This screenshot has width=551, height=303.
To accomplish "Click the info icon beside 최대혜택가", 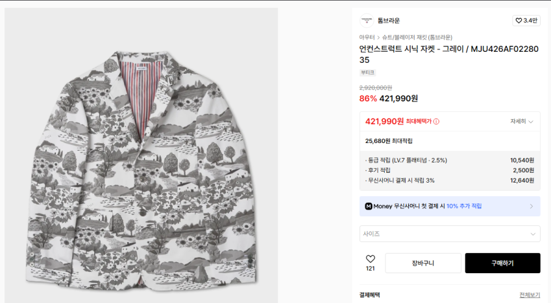I will pyautogui.click(x=436, y=121).
